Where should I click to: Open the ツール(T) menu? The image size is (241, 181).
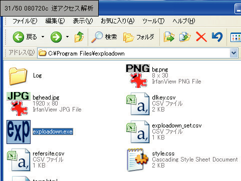pos(153,21)
